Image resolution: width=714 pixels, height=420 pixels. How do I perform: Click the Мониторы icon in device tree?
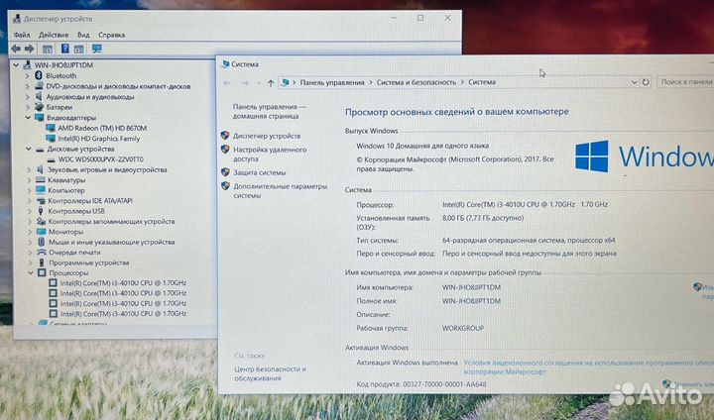41,232
